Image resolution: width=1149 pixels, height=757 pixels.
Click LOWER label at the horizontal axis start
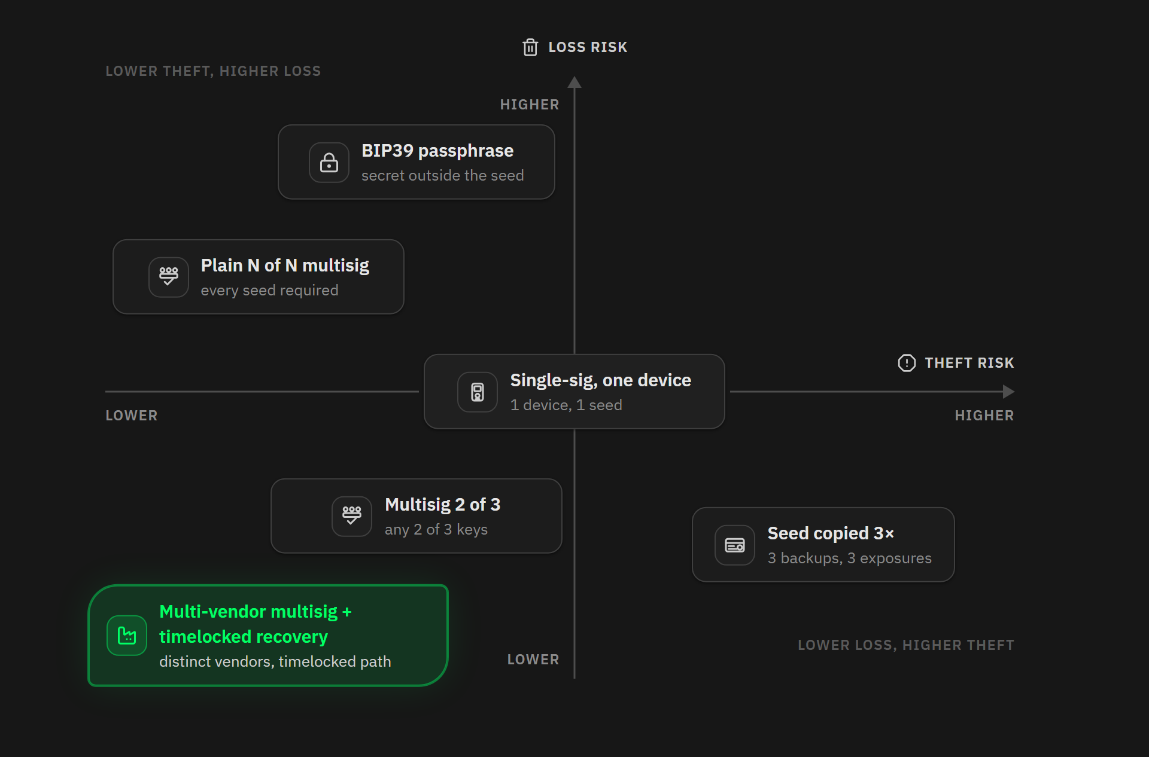point(132,416)
